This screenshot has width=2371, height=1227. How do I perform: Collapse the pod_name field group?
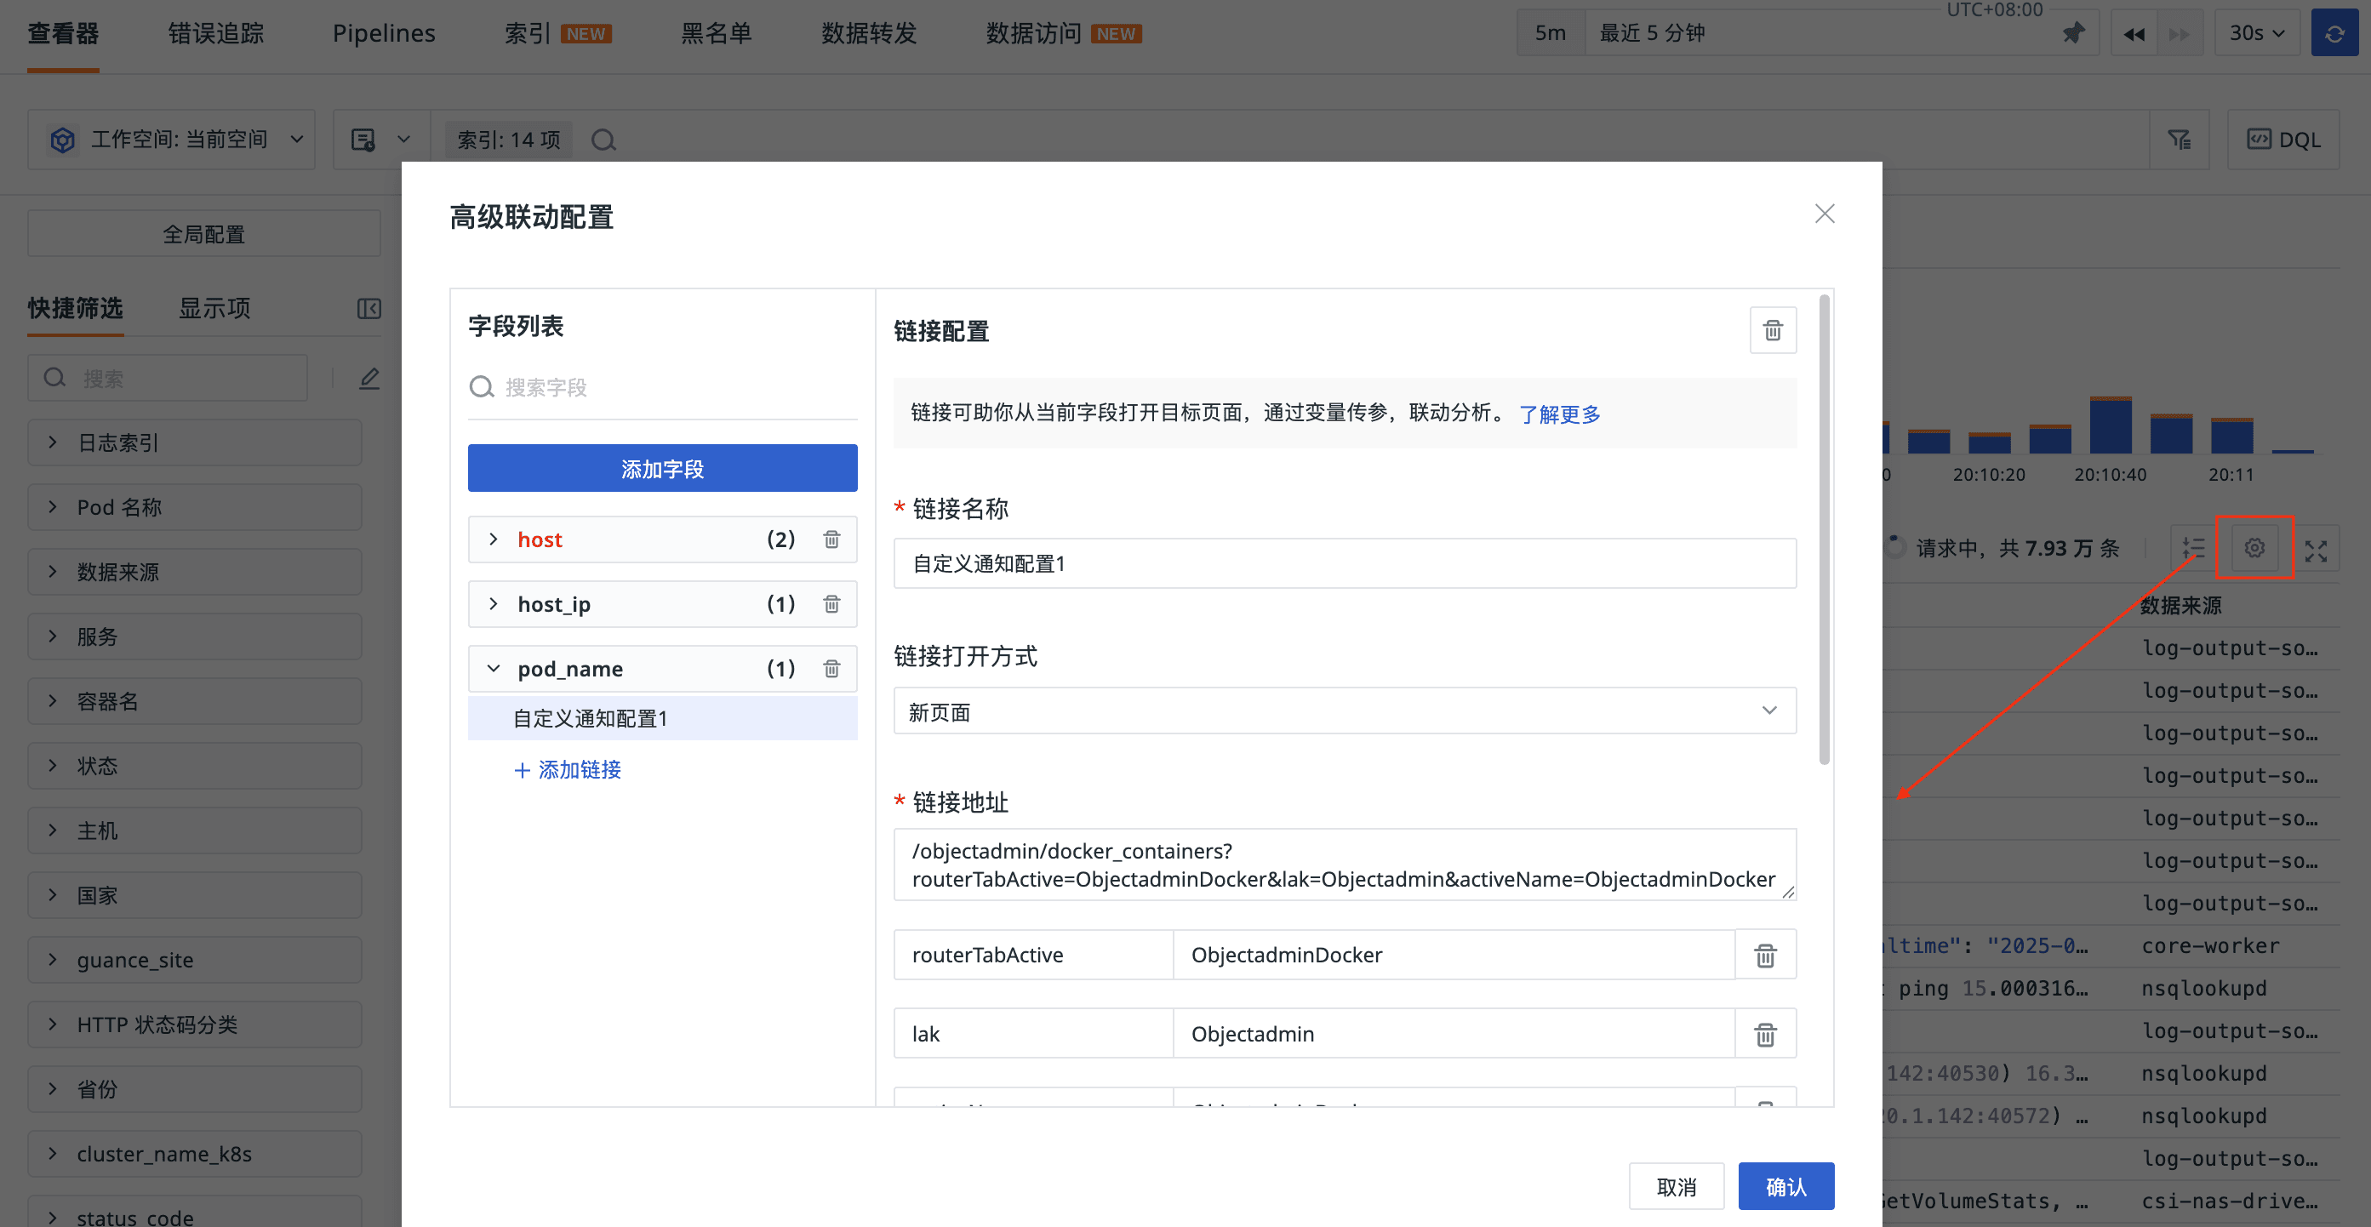point(494,668)
